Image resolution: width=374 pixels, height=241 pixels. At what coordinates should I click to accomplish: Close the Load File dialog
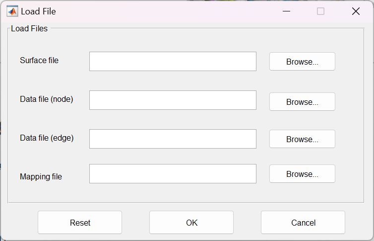tap(356, 11)
